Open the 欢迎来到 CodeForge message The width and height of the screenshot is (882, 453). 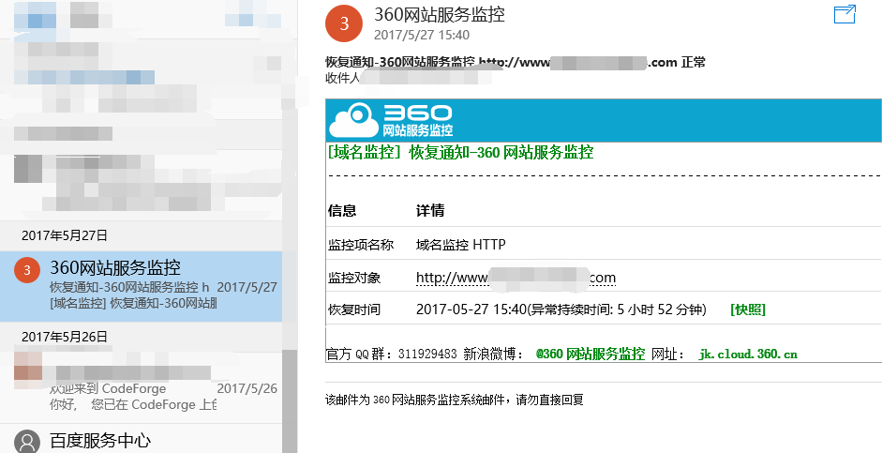tap(141, 387)
